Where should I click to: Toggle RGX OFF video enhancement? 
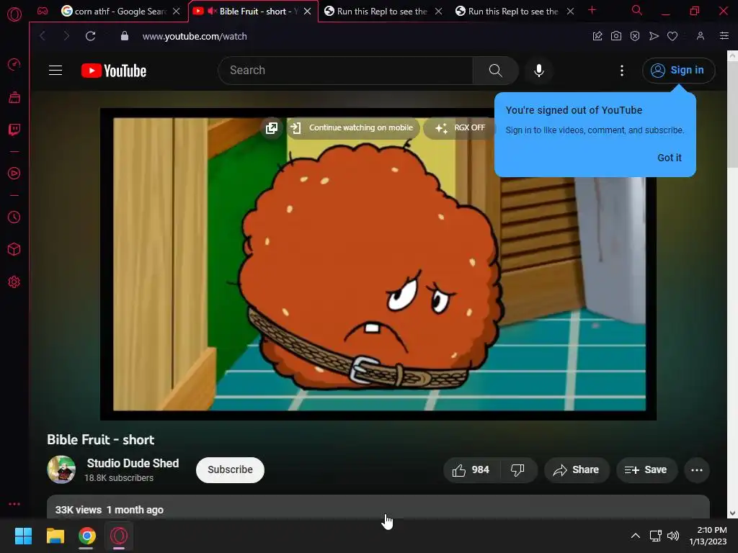point(460,128)
